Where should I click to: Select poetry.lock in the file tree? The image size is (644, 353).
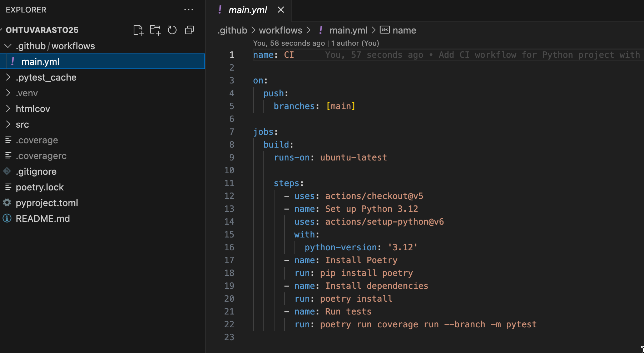click(39, 187)
